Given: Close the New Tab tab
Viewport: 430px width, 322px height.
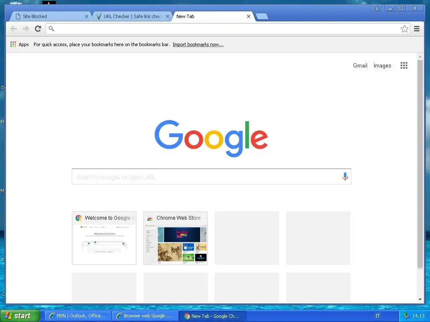Looking at the screenshot, I should pos(249,16).
